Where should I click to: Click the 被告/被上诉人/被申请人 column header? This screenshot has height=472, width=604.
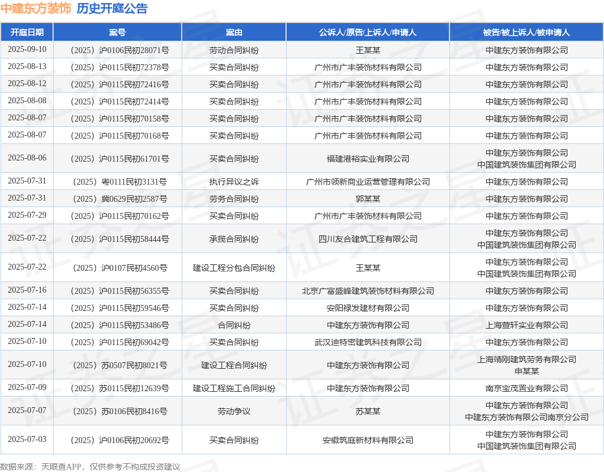527,32
